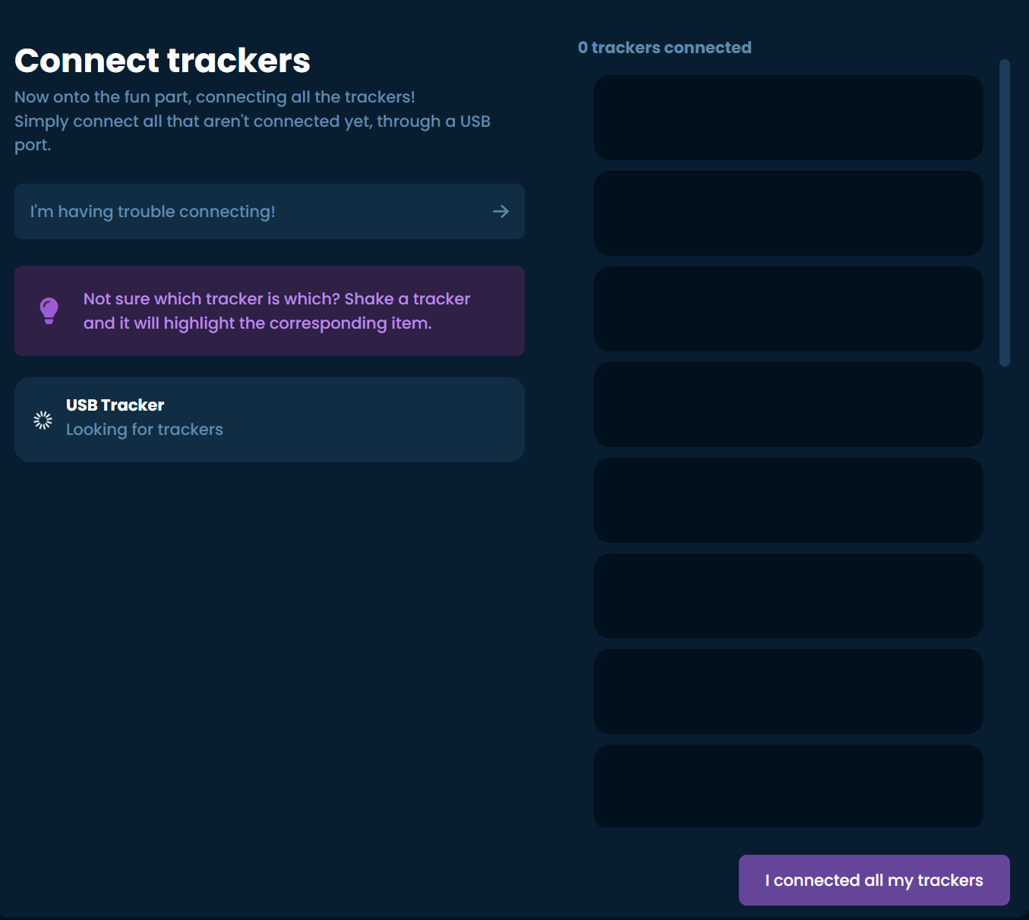This screenshot has height=920, width=1029.
Task: Select the fifth empty tracker slot
Action: (x=788, y=500)
